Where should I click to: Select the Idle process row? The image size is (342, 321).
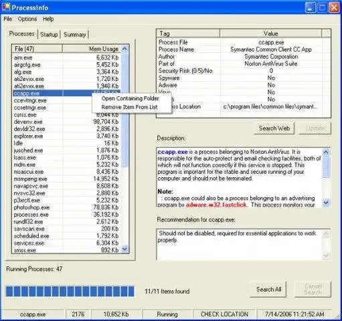coord(66,143)
